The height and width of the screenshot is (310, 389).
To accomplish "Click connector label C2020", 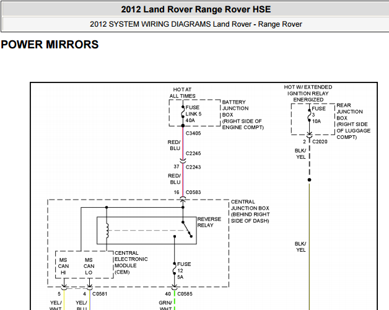I will point(320,141).
